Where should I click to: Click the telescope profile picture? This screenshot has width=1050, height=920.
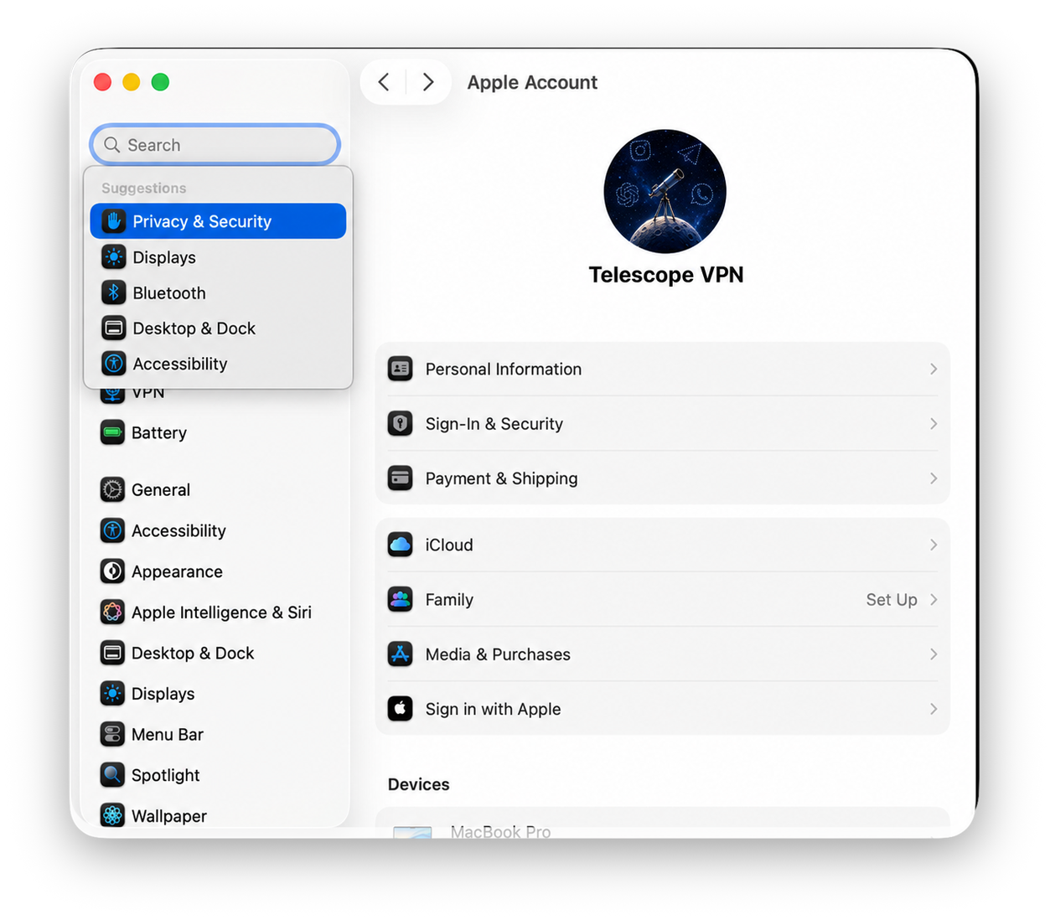point(665,191)
